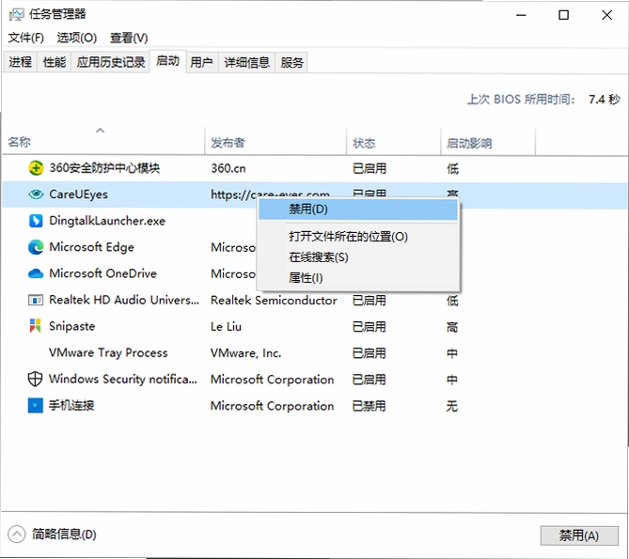Open the 选项(O) menu
The height and width of the screenshot is (559, 629).
coord(77,38)
